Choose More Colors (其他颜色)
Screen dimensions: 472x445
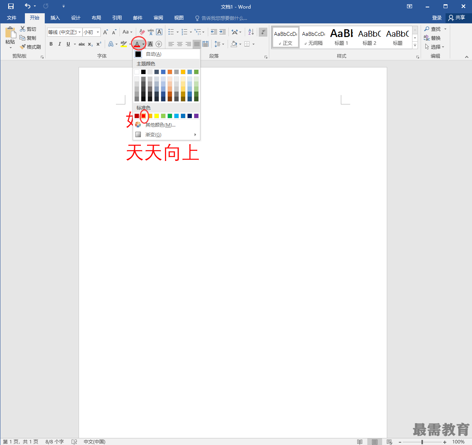167,125
